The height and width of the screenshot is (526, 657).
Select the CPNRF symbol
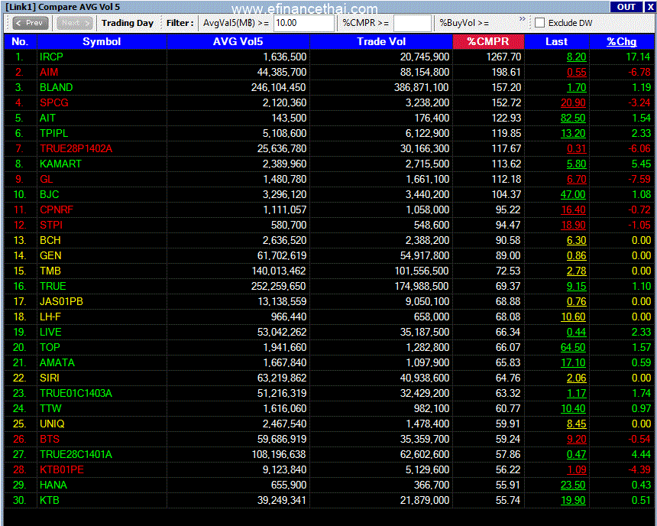point(56,209)
